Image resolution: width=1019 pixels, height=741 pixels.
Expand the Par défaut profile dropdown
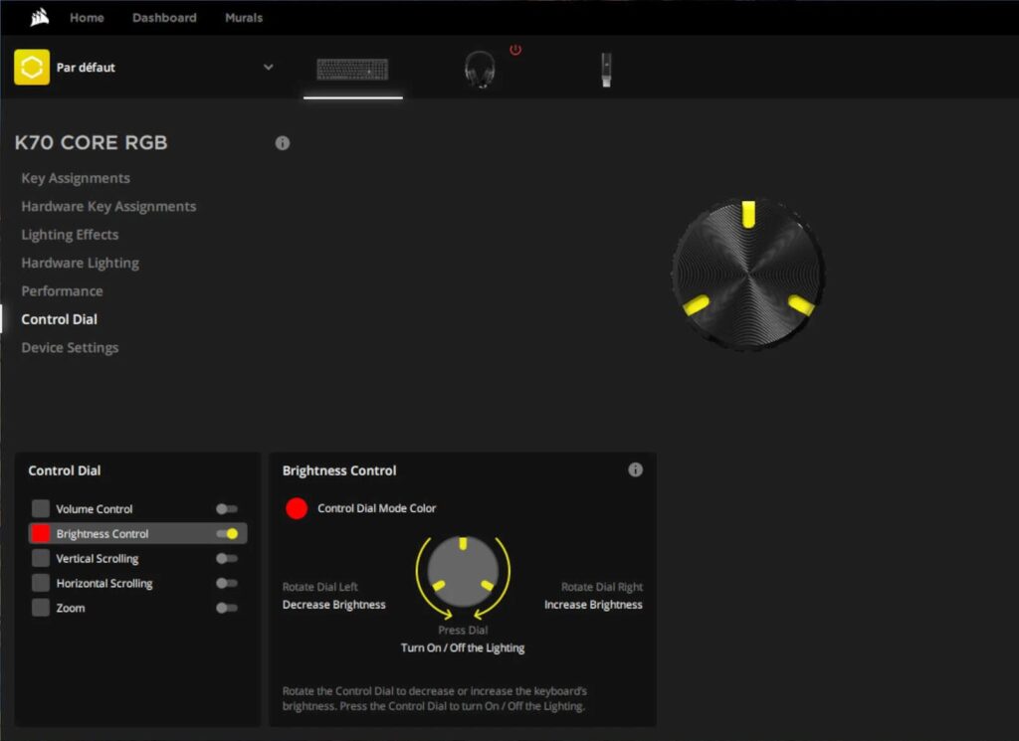[x=268, y=68]
